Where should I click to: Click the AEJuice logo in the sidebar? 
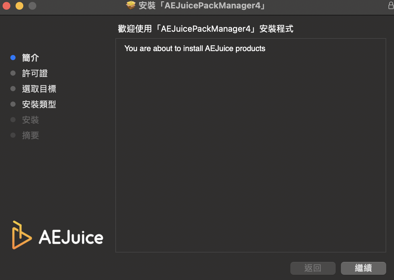tap(58, 235)
